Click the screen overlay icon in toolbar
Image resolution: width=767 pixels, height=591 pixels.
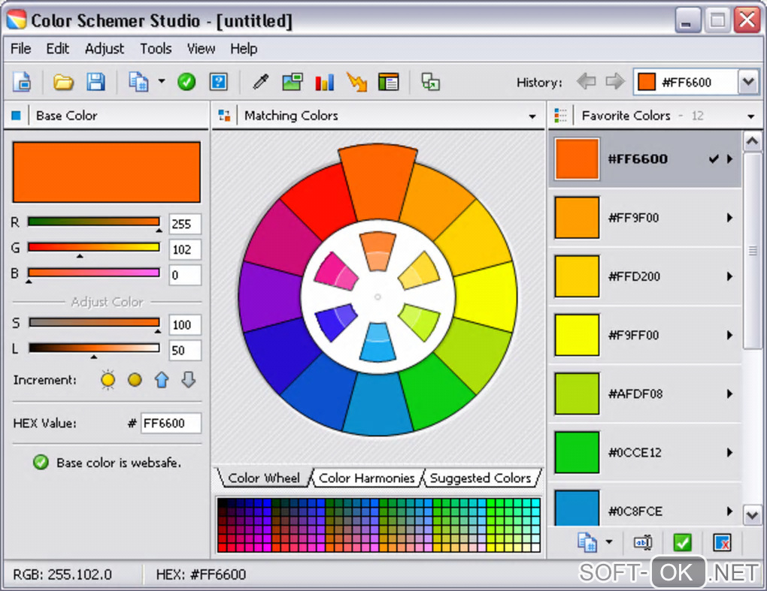coord(430,82)
